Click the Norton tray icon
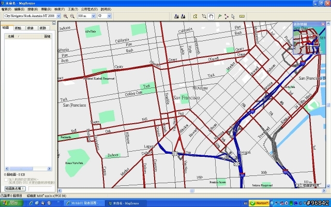 (259, 203)
